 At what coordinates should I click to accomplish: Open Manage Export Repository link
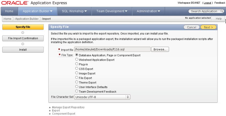pyautogui.click(x=68, y=107)
